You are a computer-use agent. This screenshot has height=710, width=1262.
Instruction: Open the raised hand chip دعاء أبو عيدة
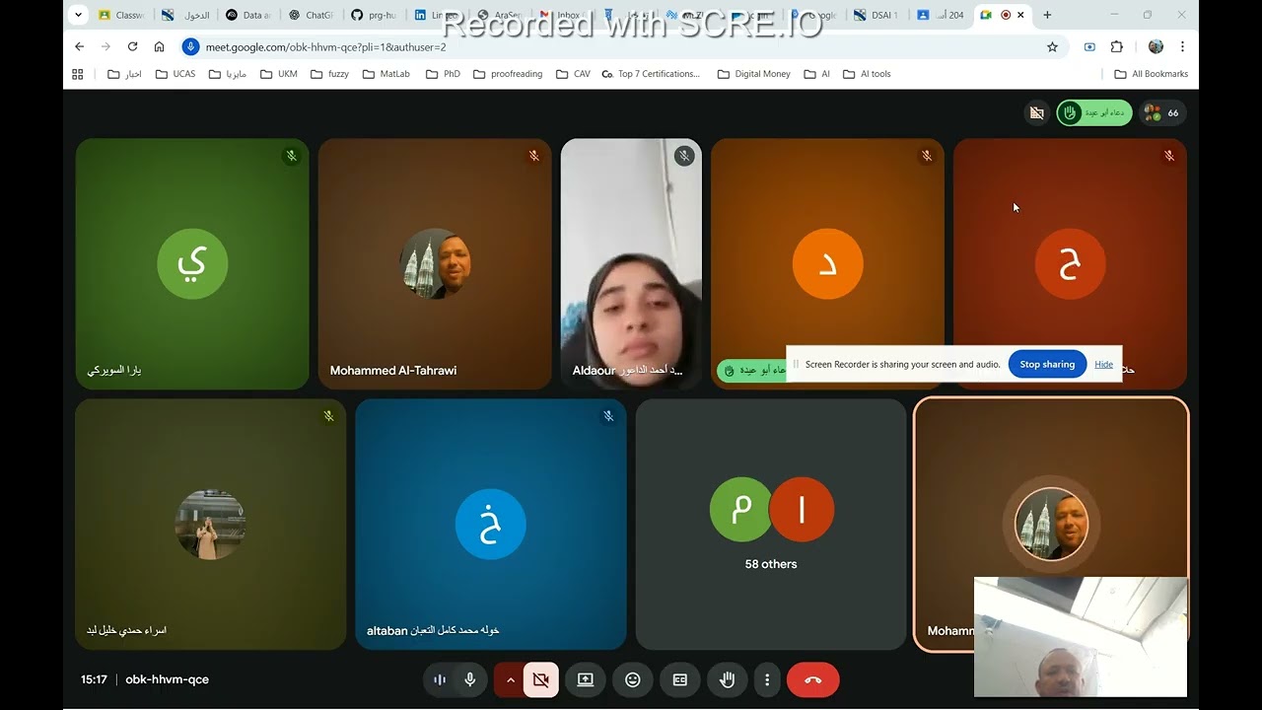[x=1094, y=112]
